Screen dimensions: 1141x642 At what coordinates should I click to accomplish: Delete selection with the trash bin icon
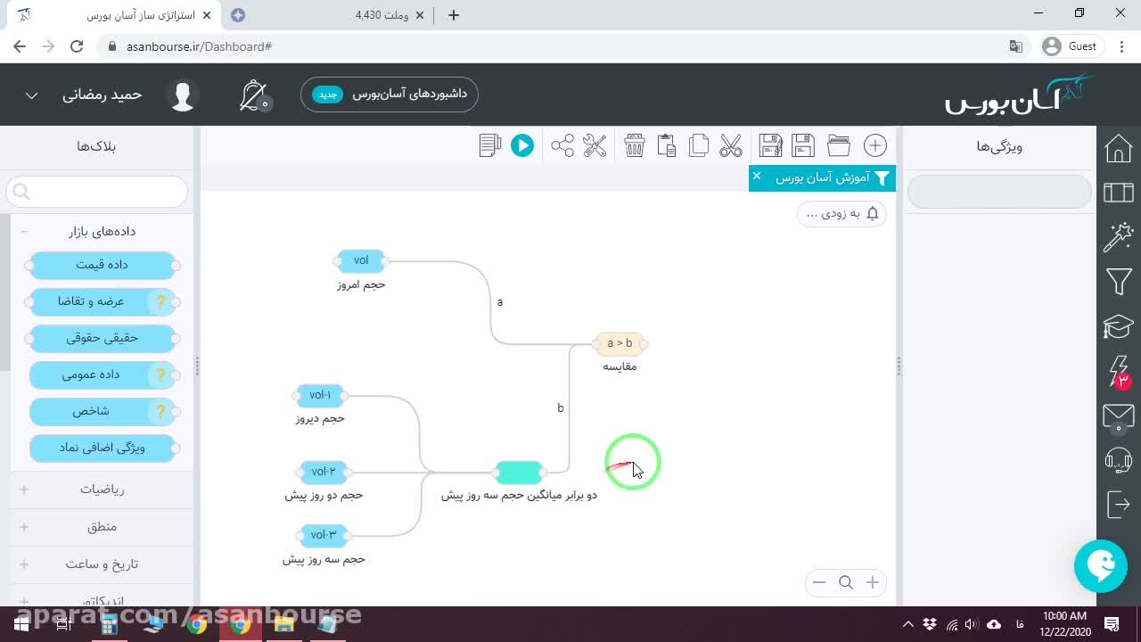point(635,145)
